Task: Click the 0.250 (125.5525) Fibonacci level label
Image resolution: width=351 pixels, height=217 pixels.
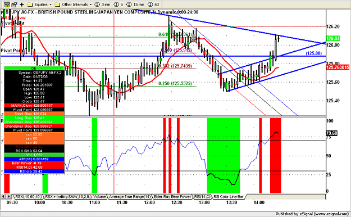Action: [175, 83]
